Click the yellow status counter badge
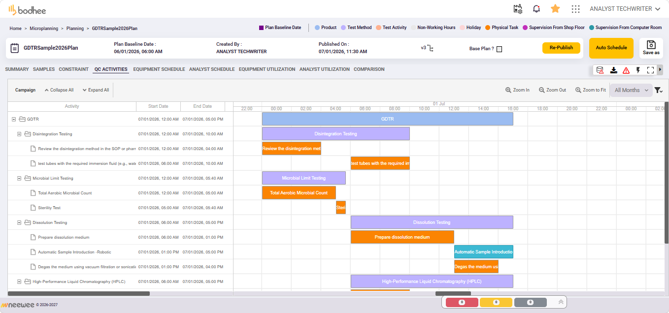669x313 pixels. (496, 302)
